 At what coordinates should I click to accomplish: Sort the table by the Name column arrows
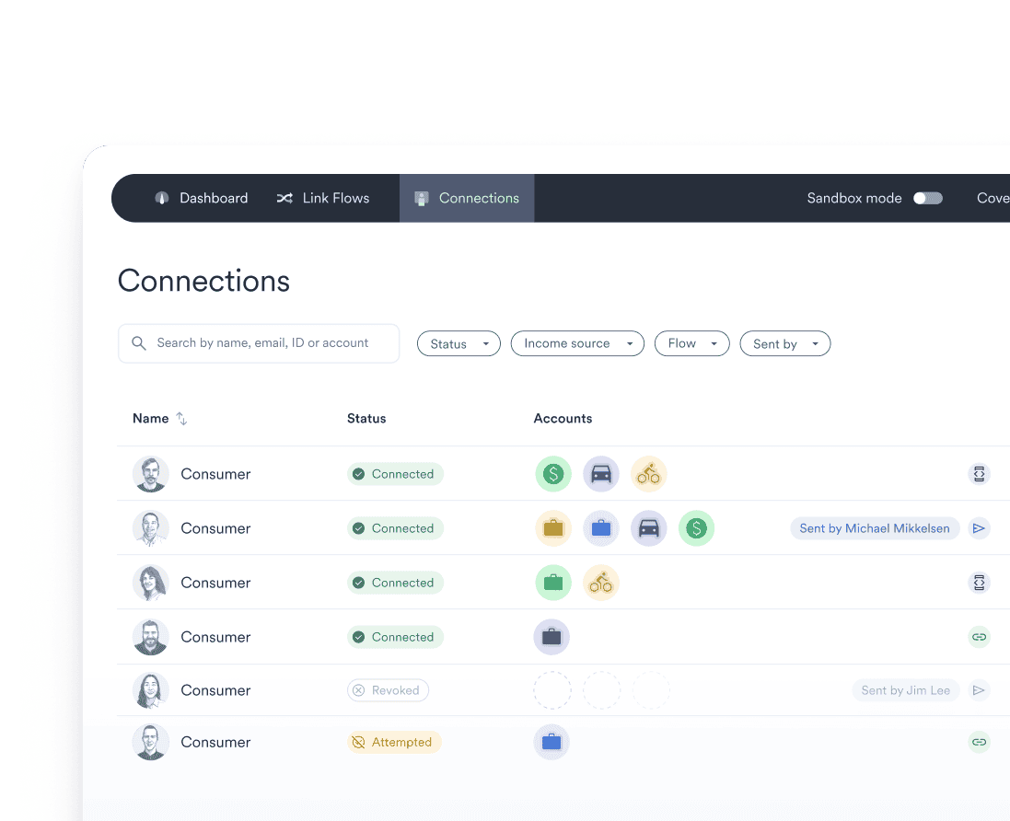(x=181, y=419)
